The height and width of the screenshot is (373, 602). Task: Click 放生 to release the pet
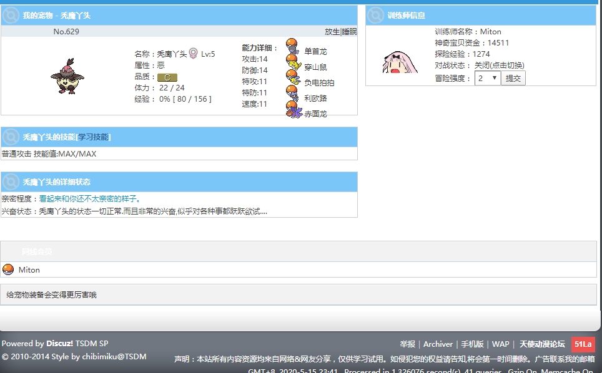[332, 31]
